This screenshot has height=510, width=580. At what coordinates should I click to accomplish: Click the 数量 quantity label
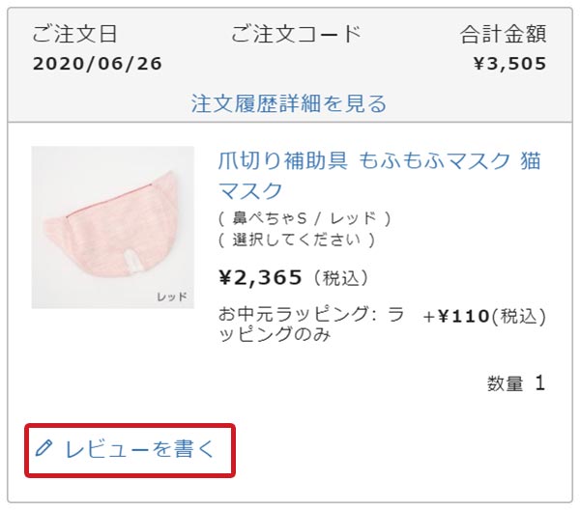[x=505, y=384]
